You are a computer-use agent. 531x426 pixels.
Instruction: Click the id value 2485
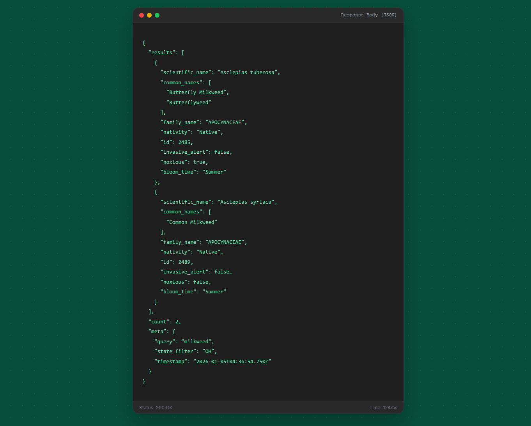coord(184,142)
